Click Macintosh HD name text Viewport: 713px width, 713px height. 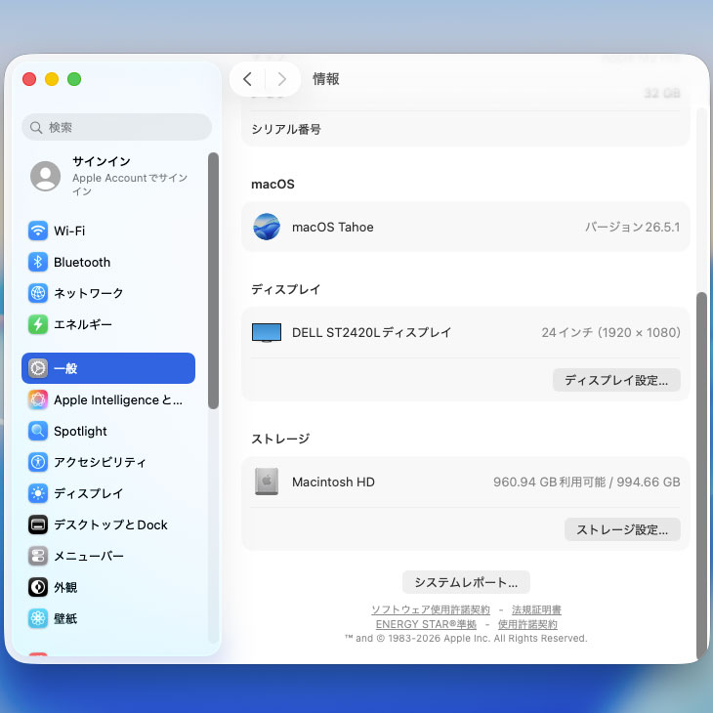333,482
